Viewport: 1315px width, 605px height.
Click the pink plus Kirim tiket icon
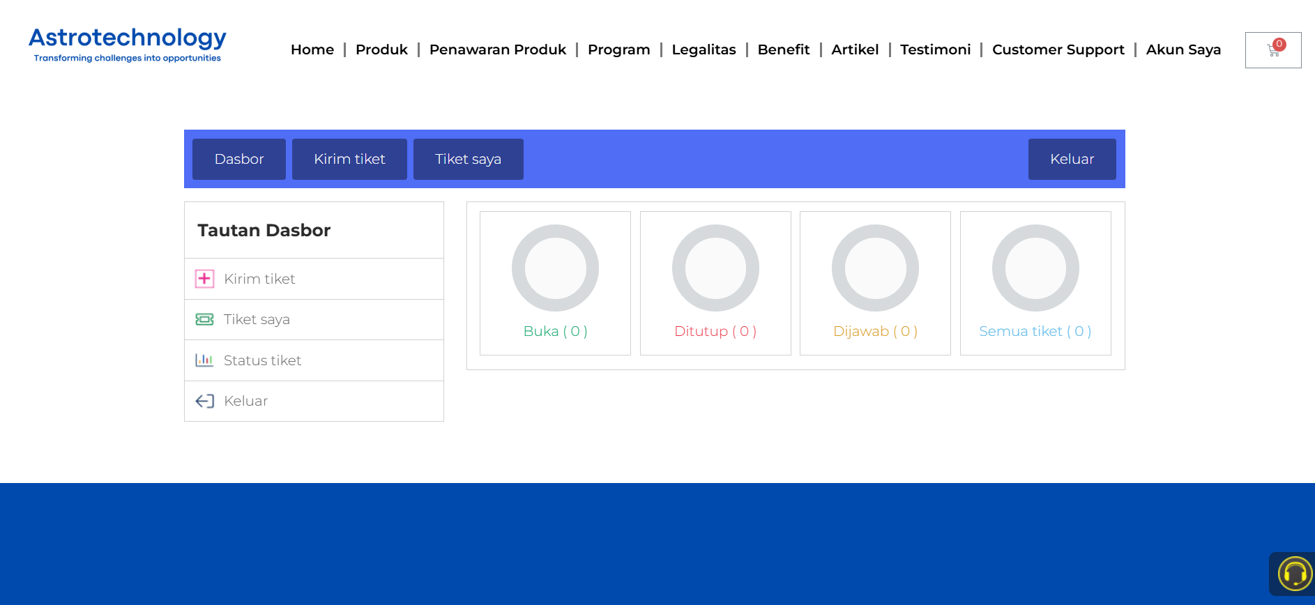(x=204, y=279)
